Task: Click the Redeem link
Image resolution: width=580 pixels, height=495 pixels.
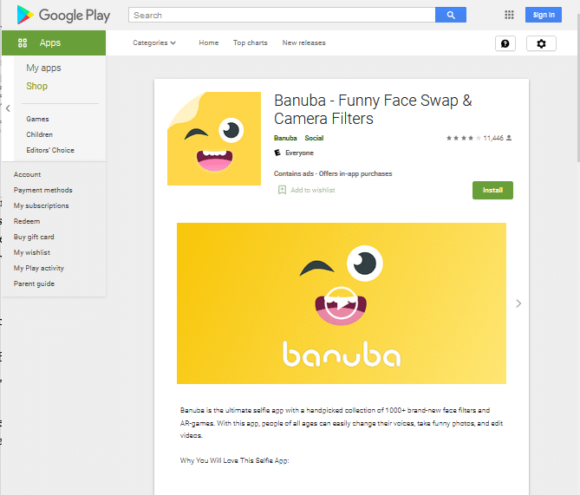Action: [x=27, y=221]
